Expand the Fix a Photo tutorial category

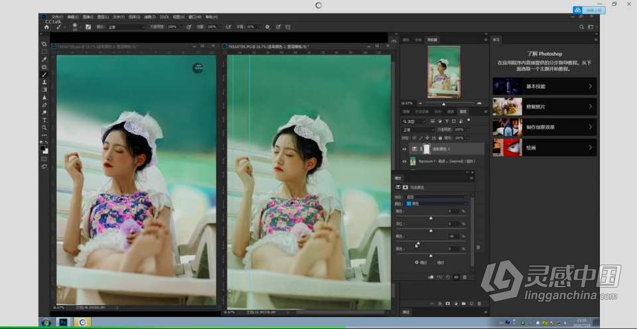(x=545, y=106)
